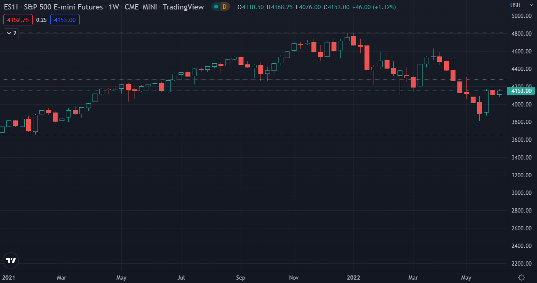Image resolution: width=537 pixels, height=283 pixels.
Task: Click the 3800.00 price scale label
Action: click(522, 122)
